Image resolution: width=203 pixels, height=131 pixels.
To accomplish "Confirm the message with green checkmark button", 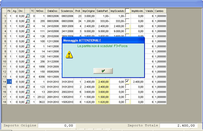I will [103, 71].
